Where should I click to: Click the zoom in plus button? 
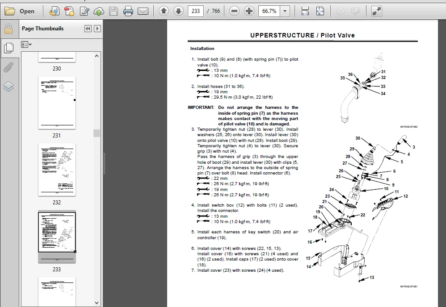click(249, 11)
